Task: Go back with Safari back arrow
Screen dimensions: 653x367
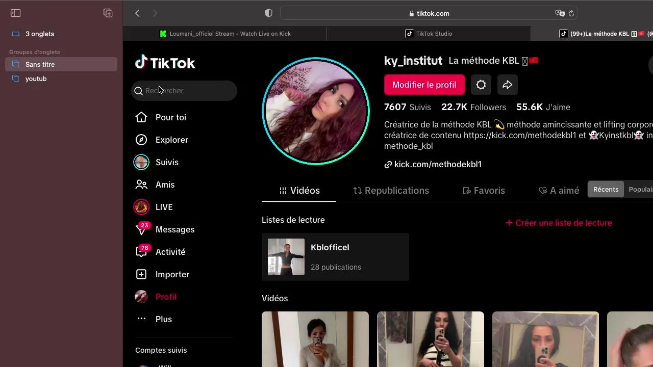Action: (x=137, y=13)
